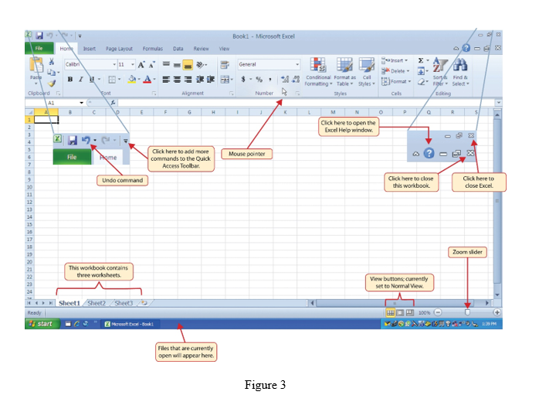Apply Comma Style number format
Image resolution: width=539 pixels, height=395 pixels.
click(x=270, y=80)
